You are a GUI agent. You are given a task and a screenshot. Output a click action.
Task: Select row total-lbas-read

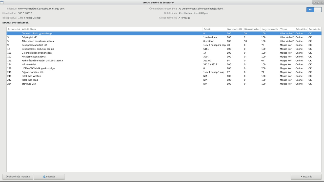coord(164,80)
